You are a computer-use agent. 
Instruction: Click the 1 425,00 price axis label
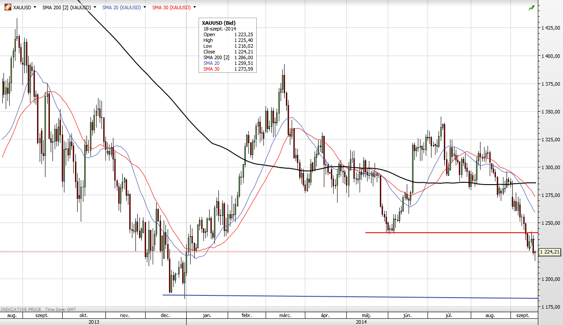[550, 27]
